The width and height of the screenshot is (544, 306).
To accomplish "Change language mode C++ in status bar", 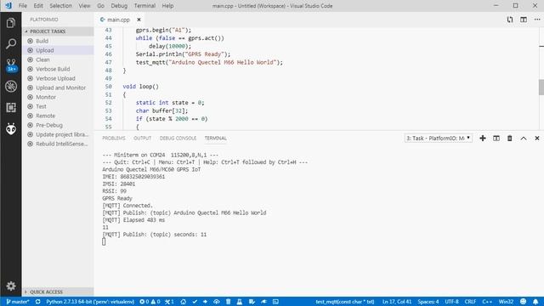I will pyautogui.click(x=487, y=302).
